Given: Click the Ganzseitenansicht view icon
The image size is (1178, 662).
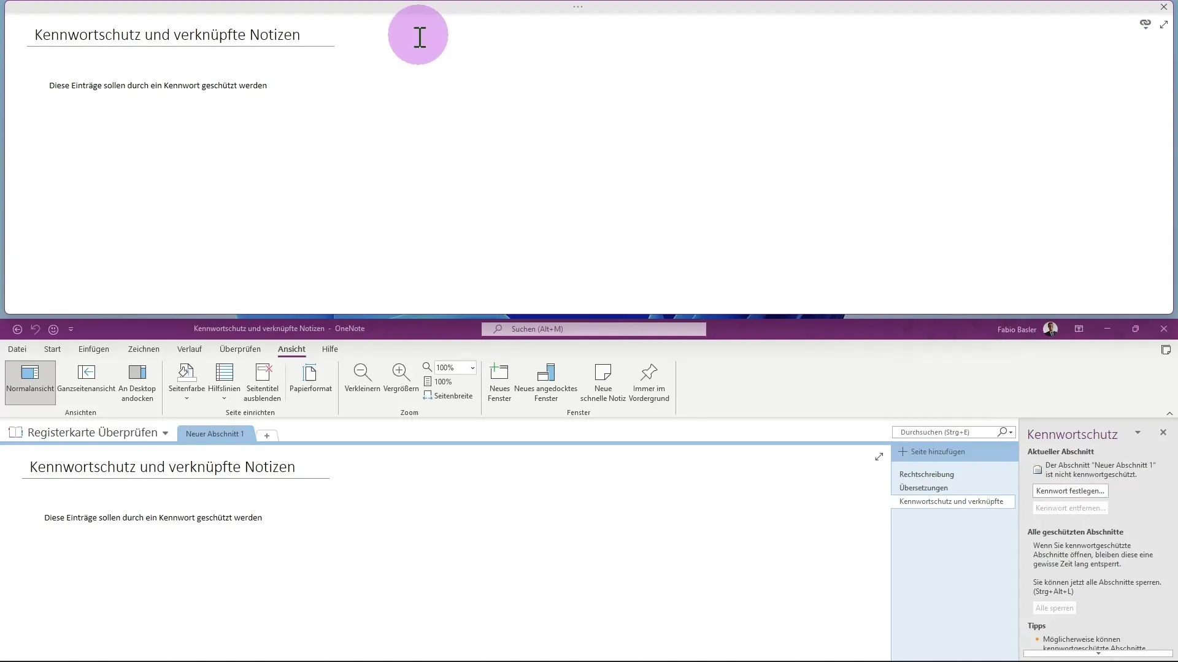Looking at the screenshot, I should coord(86,373).
